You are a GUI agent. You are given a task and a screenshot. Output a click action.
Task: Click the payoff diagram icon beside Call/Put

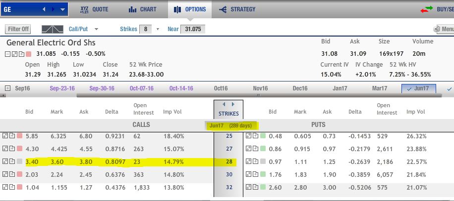point(55,29)
